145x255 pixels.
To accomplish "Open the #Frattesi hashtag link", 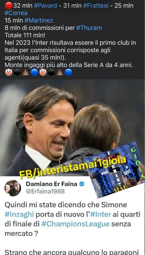I will (96, 6).
